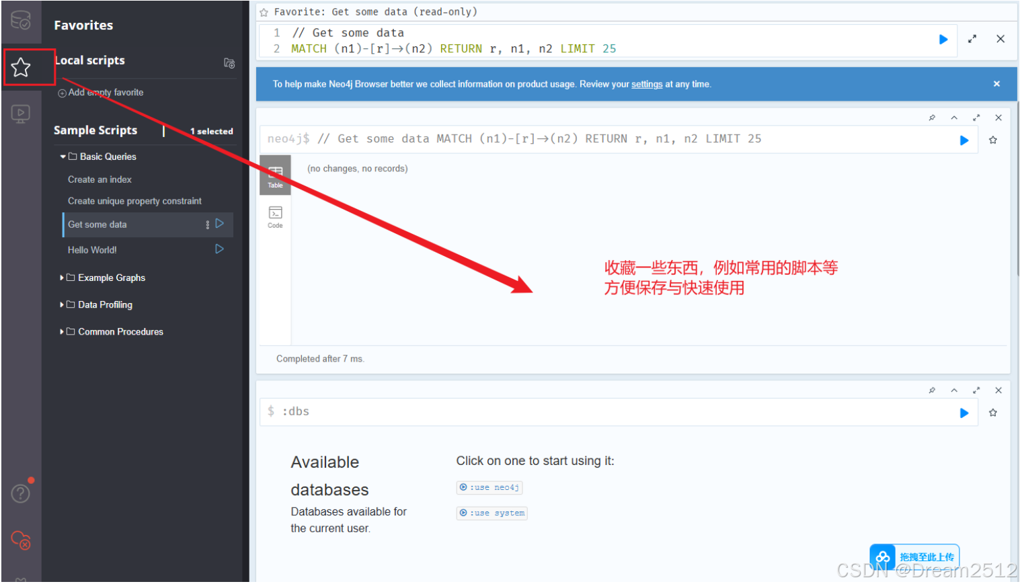
Task: Select the 'Get some data' script
Action: coord(97,224)
